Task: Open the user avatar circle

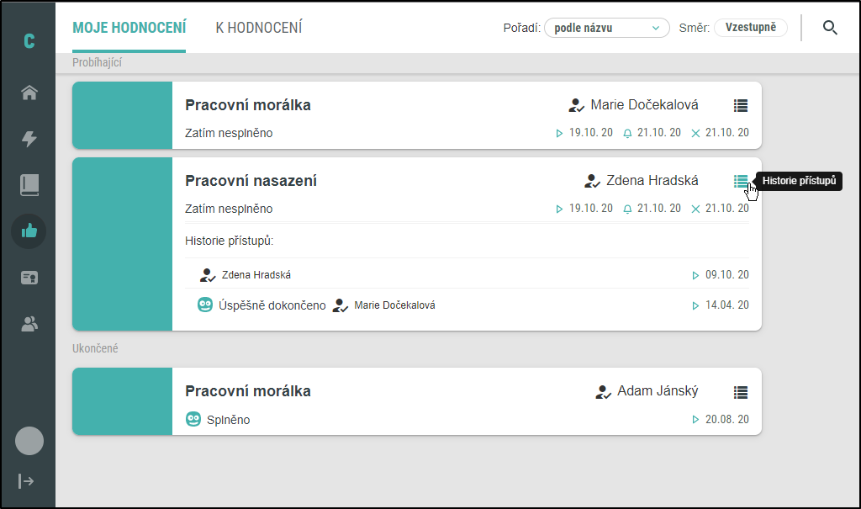Action: [x=29, y=441]
